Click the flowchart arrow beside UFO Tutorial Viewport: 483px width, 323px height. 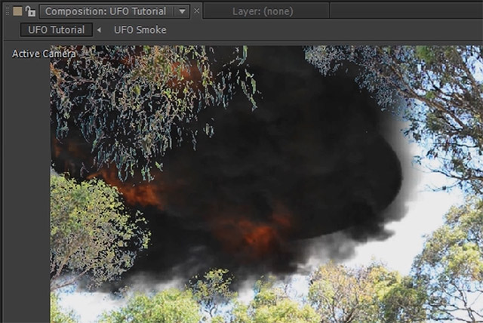tap(99, 30)
